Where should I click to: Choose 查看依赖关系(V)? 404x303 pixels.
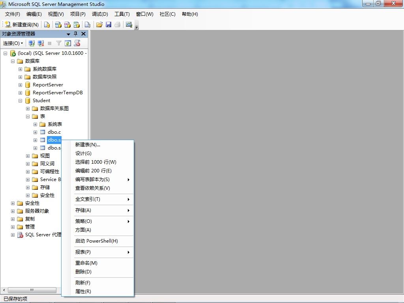pyautogui.click(x=102, y=188)
